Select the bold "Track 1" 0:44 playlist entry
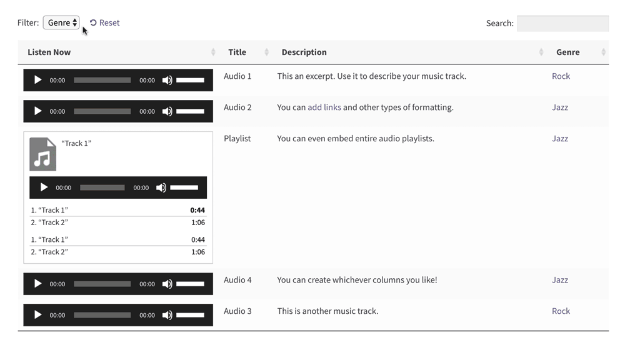The image size is (625, 352). coord(118,210)
